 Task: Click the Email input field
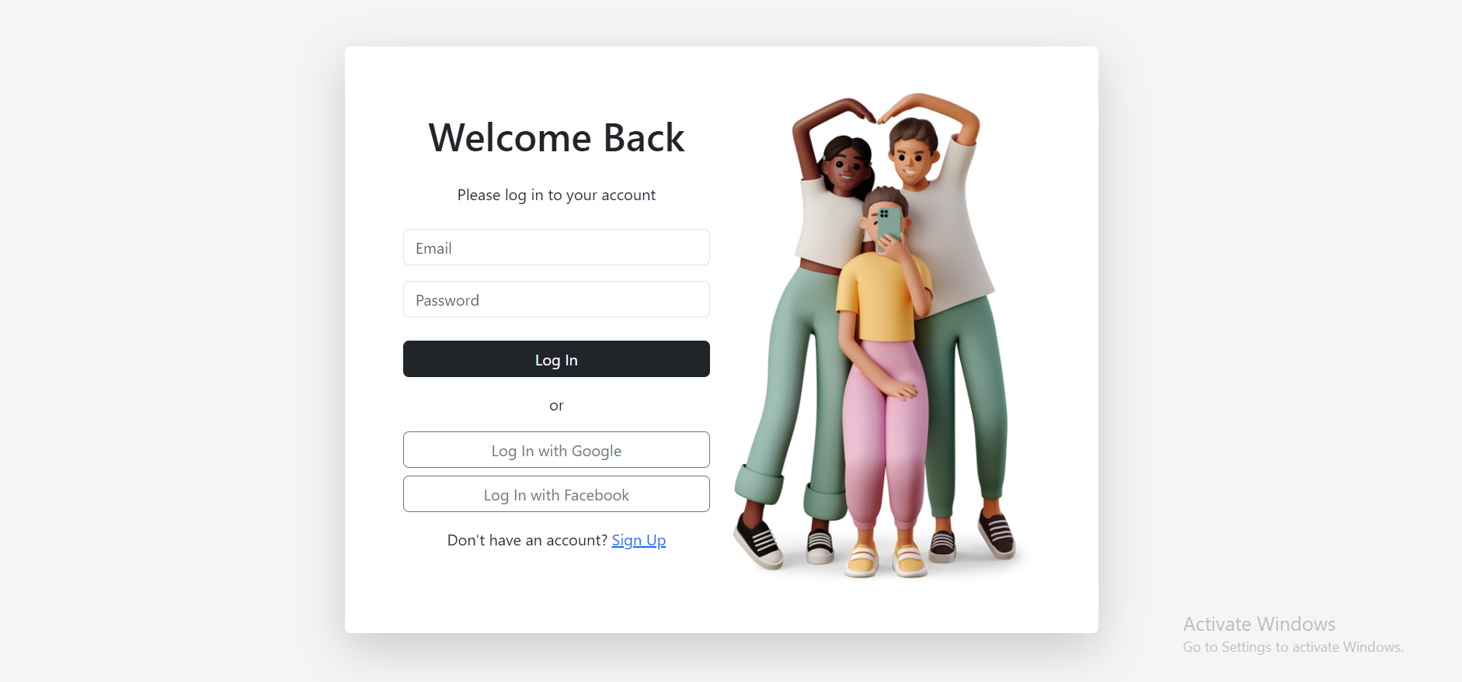coord(556,248)
